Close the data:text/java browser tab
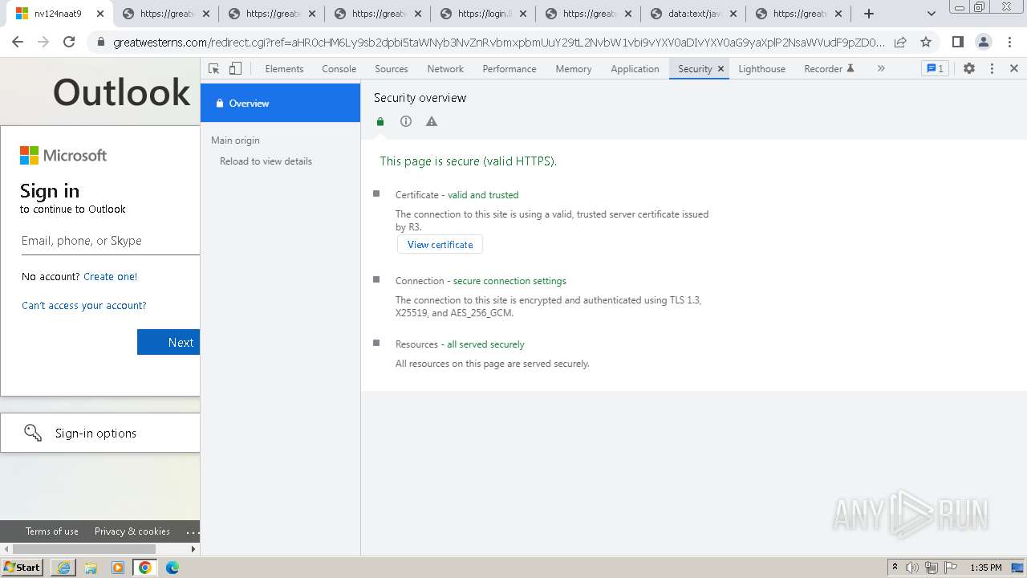1027x578 pixels. (734, 14)
